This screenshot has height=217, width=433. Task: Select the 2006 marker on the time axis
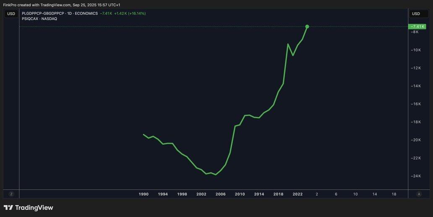coord(220,194)
